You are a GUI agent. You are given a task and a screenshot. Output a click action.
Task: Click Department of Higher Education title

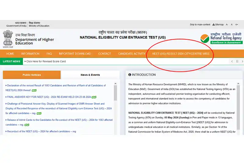click(x=34, y=41)
